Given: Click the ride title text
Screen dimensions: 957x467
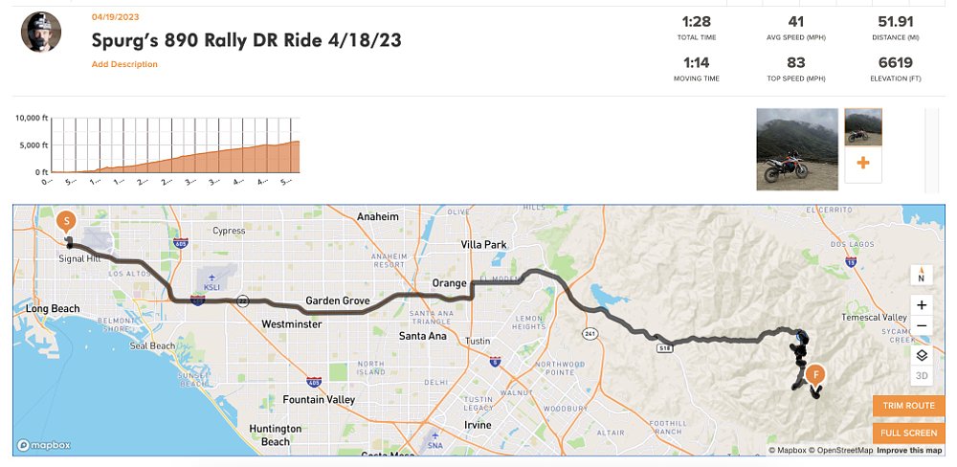Looking at the screenshot, I should tap(246, 40).
